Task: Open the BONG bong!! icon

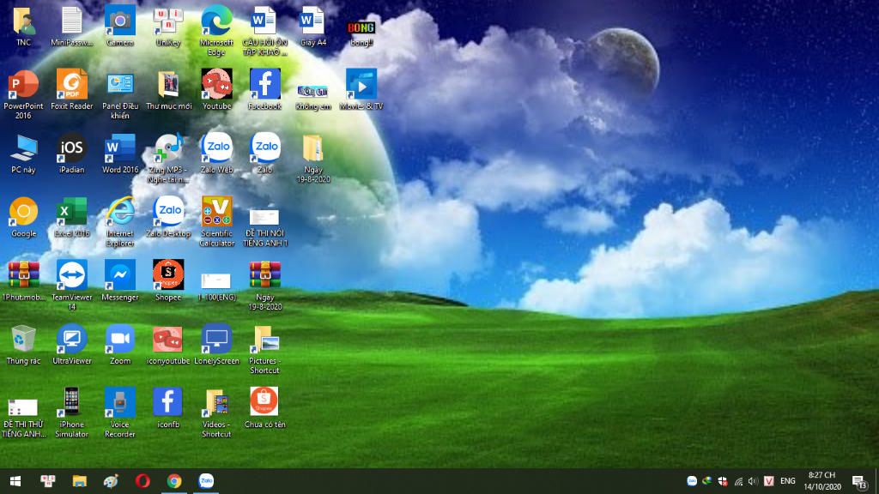Action: click(361, 27)
